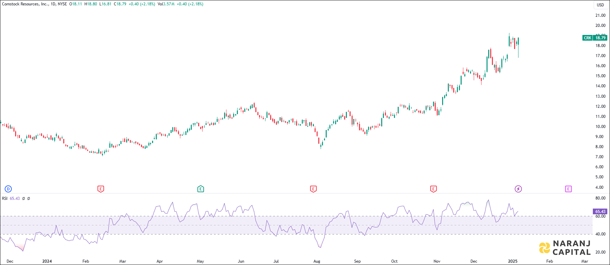The width and height of the screenshot is (610, 265).
Task: Click the Jun label on time axis
Action: pyautogui.click(x=241, y=261)
